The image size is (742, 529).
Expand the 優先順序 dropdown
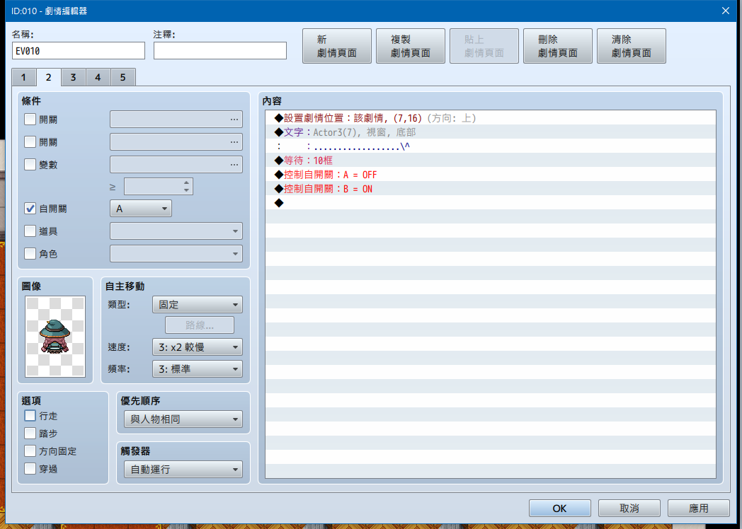click(183, 419)
